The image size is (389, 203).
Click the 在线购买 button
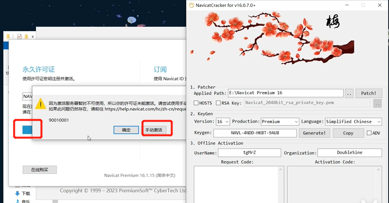(39, 170)
